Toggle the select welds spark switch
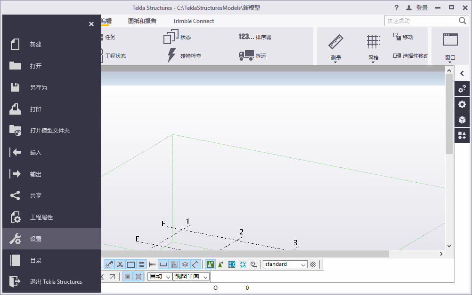Image resolution: width=472 pixels, height=295 pixels. pos(109,264)
